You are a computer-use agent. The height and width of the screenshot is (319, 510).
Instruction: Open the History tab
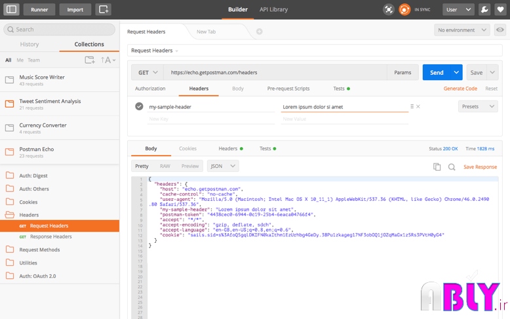(29, 44)
